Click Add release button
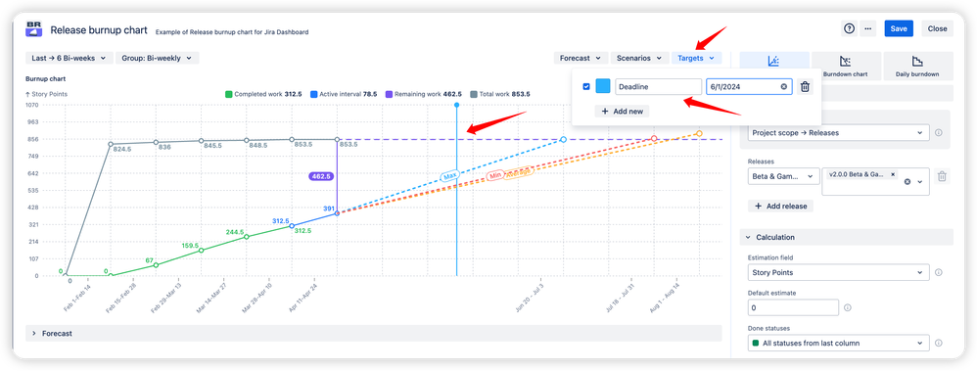 coord(780,207)
